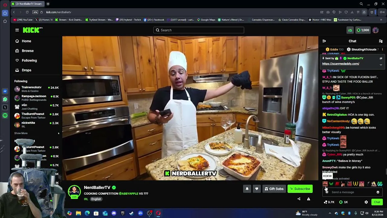Select the KEKW quick emote
The image size is (387, 218).
325,184
